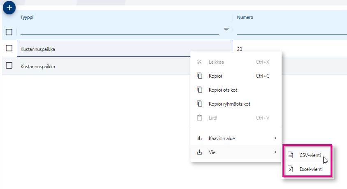Toggle the select-all checkbox in header row
The width and height of the screenshot is (347, 189).
(9, 32)
